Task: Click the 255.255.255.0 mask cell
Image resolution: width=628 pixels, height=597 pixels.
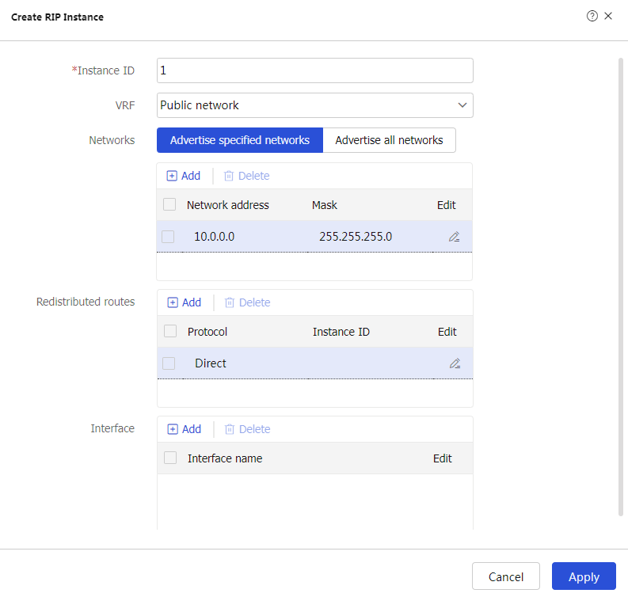Action: tap(356, 237)
